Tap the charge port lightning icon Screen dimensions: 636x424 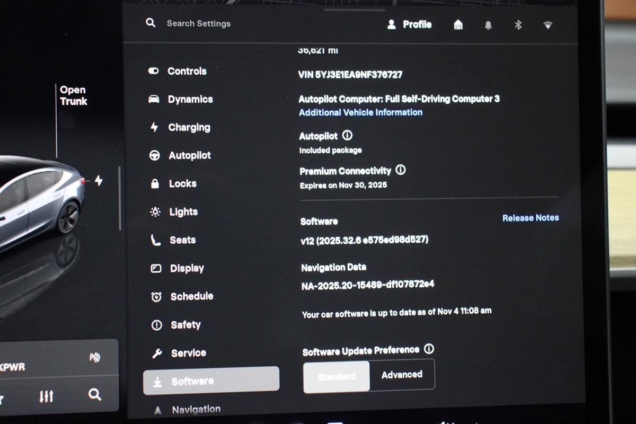pos(99,181)
